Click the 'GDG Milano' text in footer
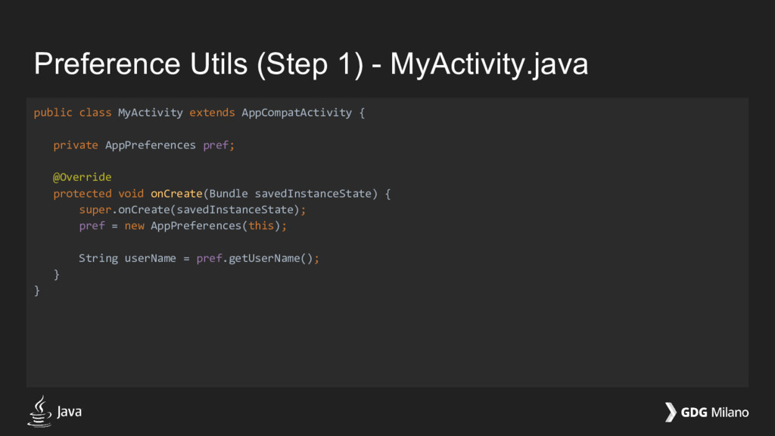 click(714, 413)
